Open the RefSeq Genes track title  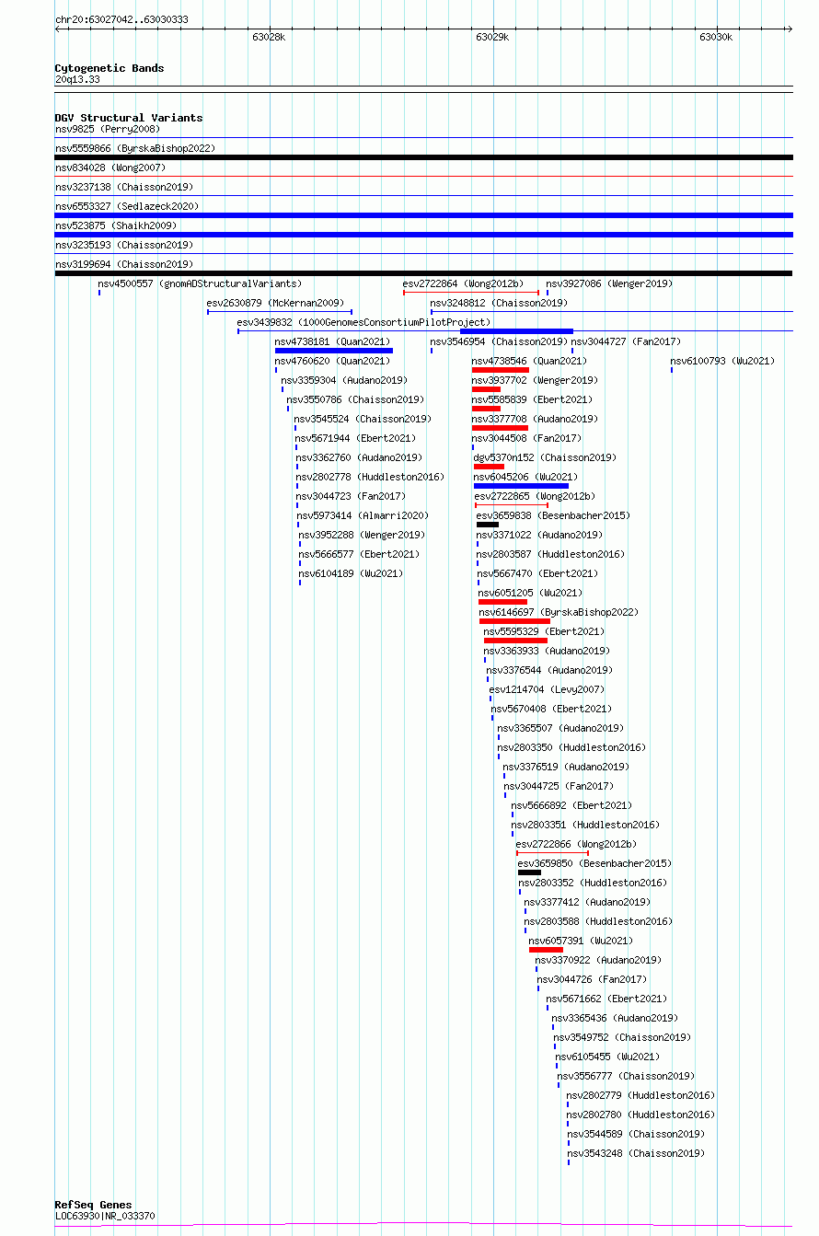(93, 1205)
